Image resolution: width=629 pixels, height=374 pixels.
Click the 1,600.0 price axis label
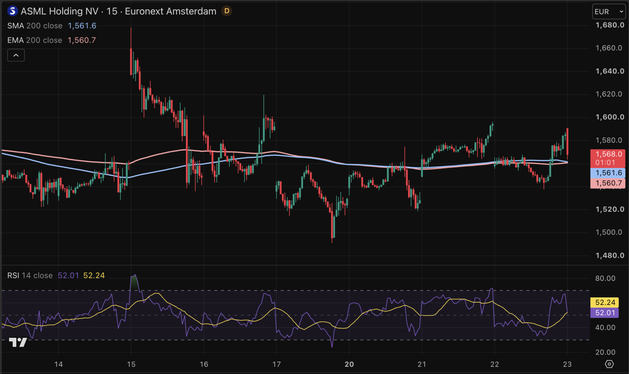pos(610,117)
